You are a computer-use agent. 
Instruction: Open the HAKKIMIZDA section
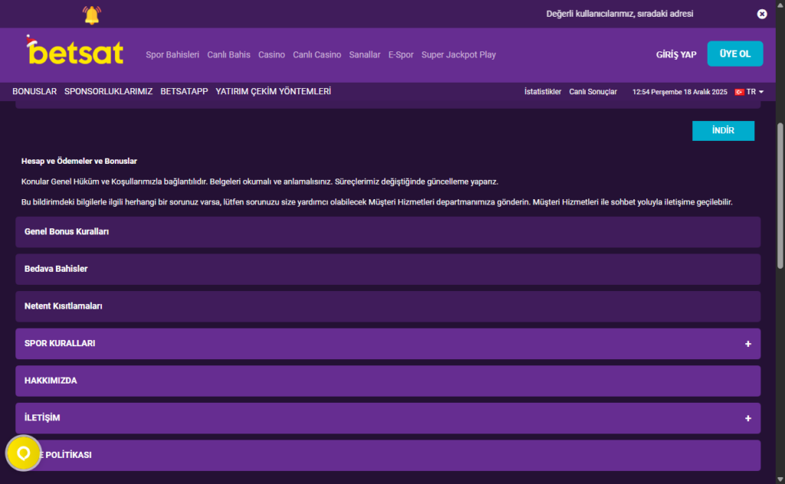(388, 381)
